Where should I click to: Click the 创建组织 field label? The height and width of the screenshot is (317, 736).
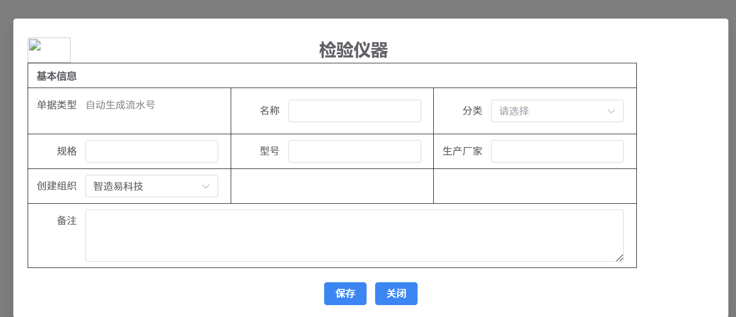[x=57, y=186]
